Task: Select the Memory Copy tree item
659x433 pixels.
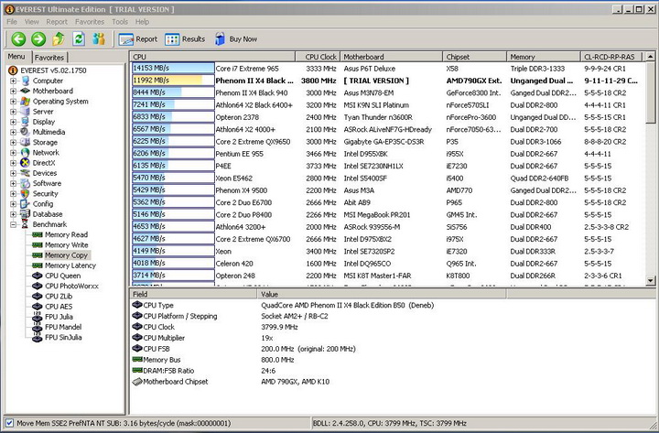Action: (67, 255)
